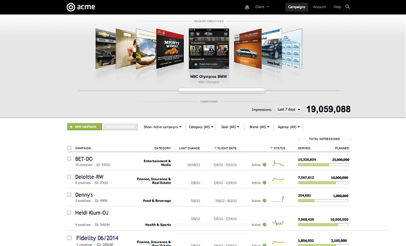Click Heidi Klum-OJ green active status dot
The width and height of the screenshot is (406, 246).
click(264, 224)
